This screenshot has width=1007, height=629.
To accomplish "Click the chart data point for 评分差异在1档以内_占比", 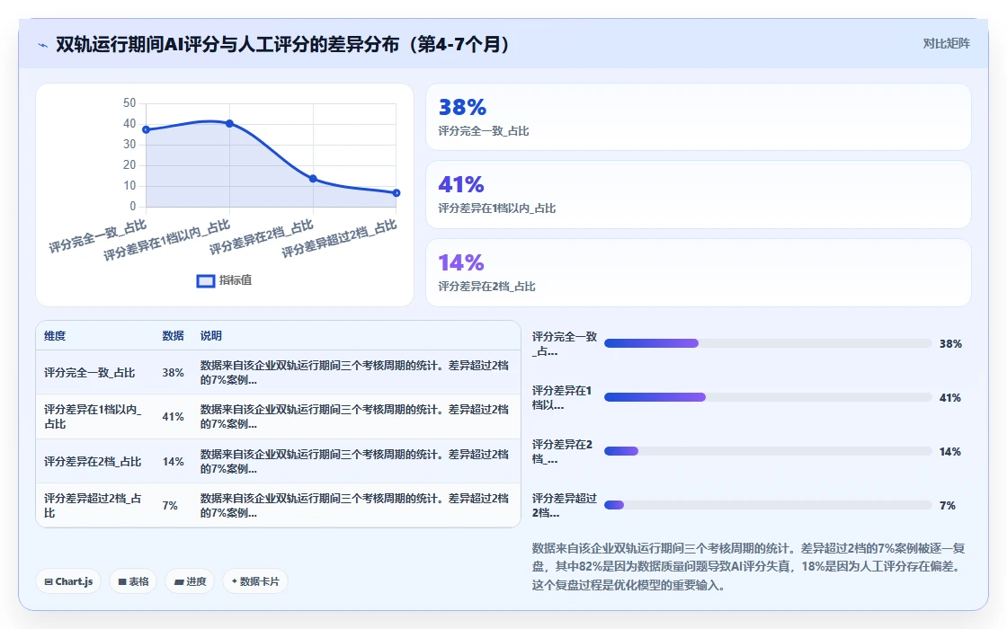I will [x=229, y=123].
